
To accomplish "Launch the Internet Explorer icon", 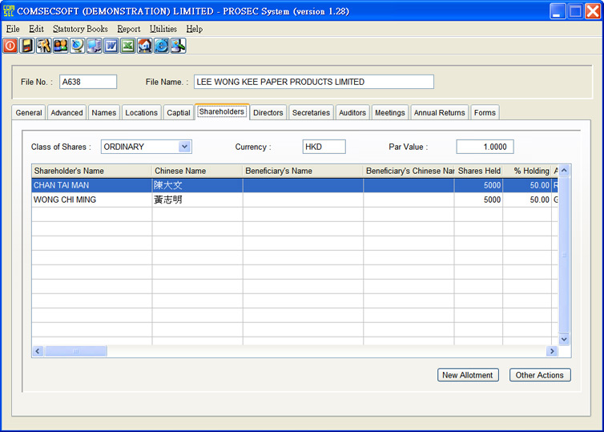I will point(161,46).
